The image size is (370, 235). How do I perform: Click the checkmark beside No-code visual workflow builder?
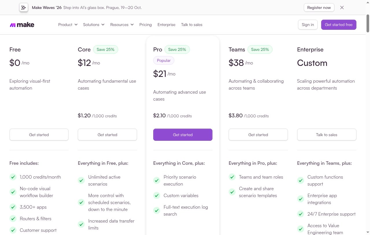[x=13, y=192]
